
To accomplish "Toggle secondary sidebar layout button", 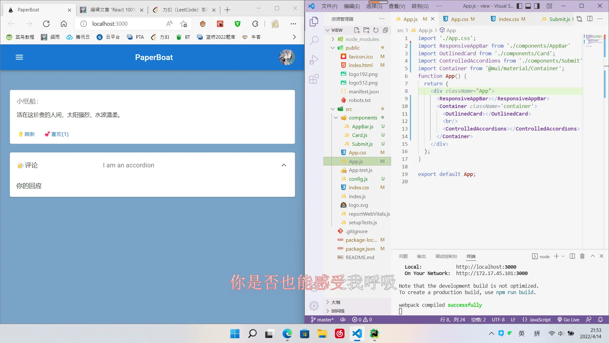I will 537,6.
